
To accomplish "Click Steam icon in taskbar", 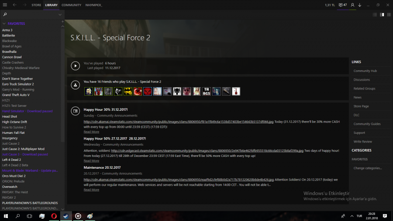I will pos(66,216).
